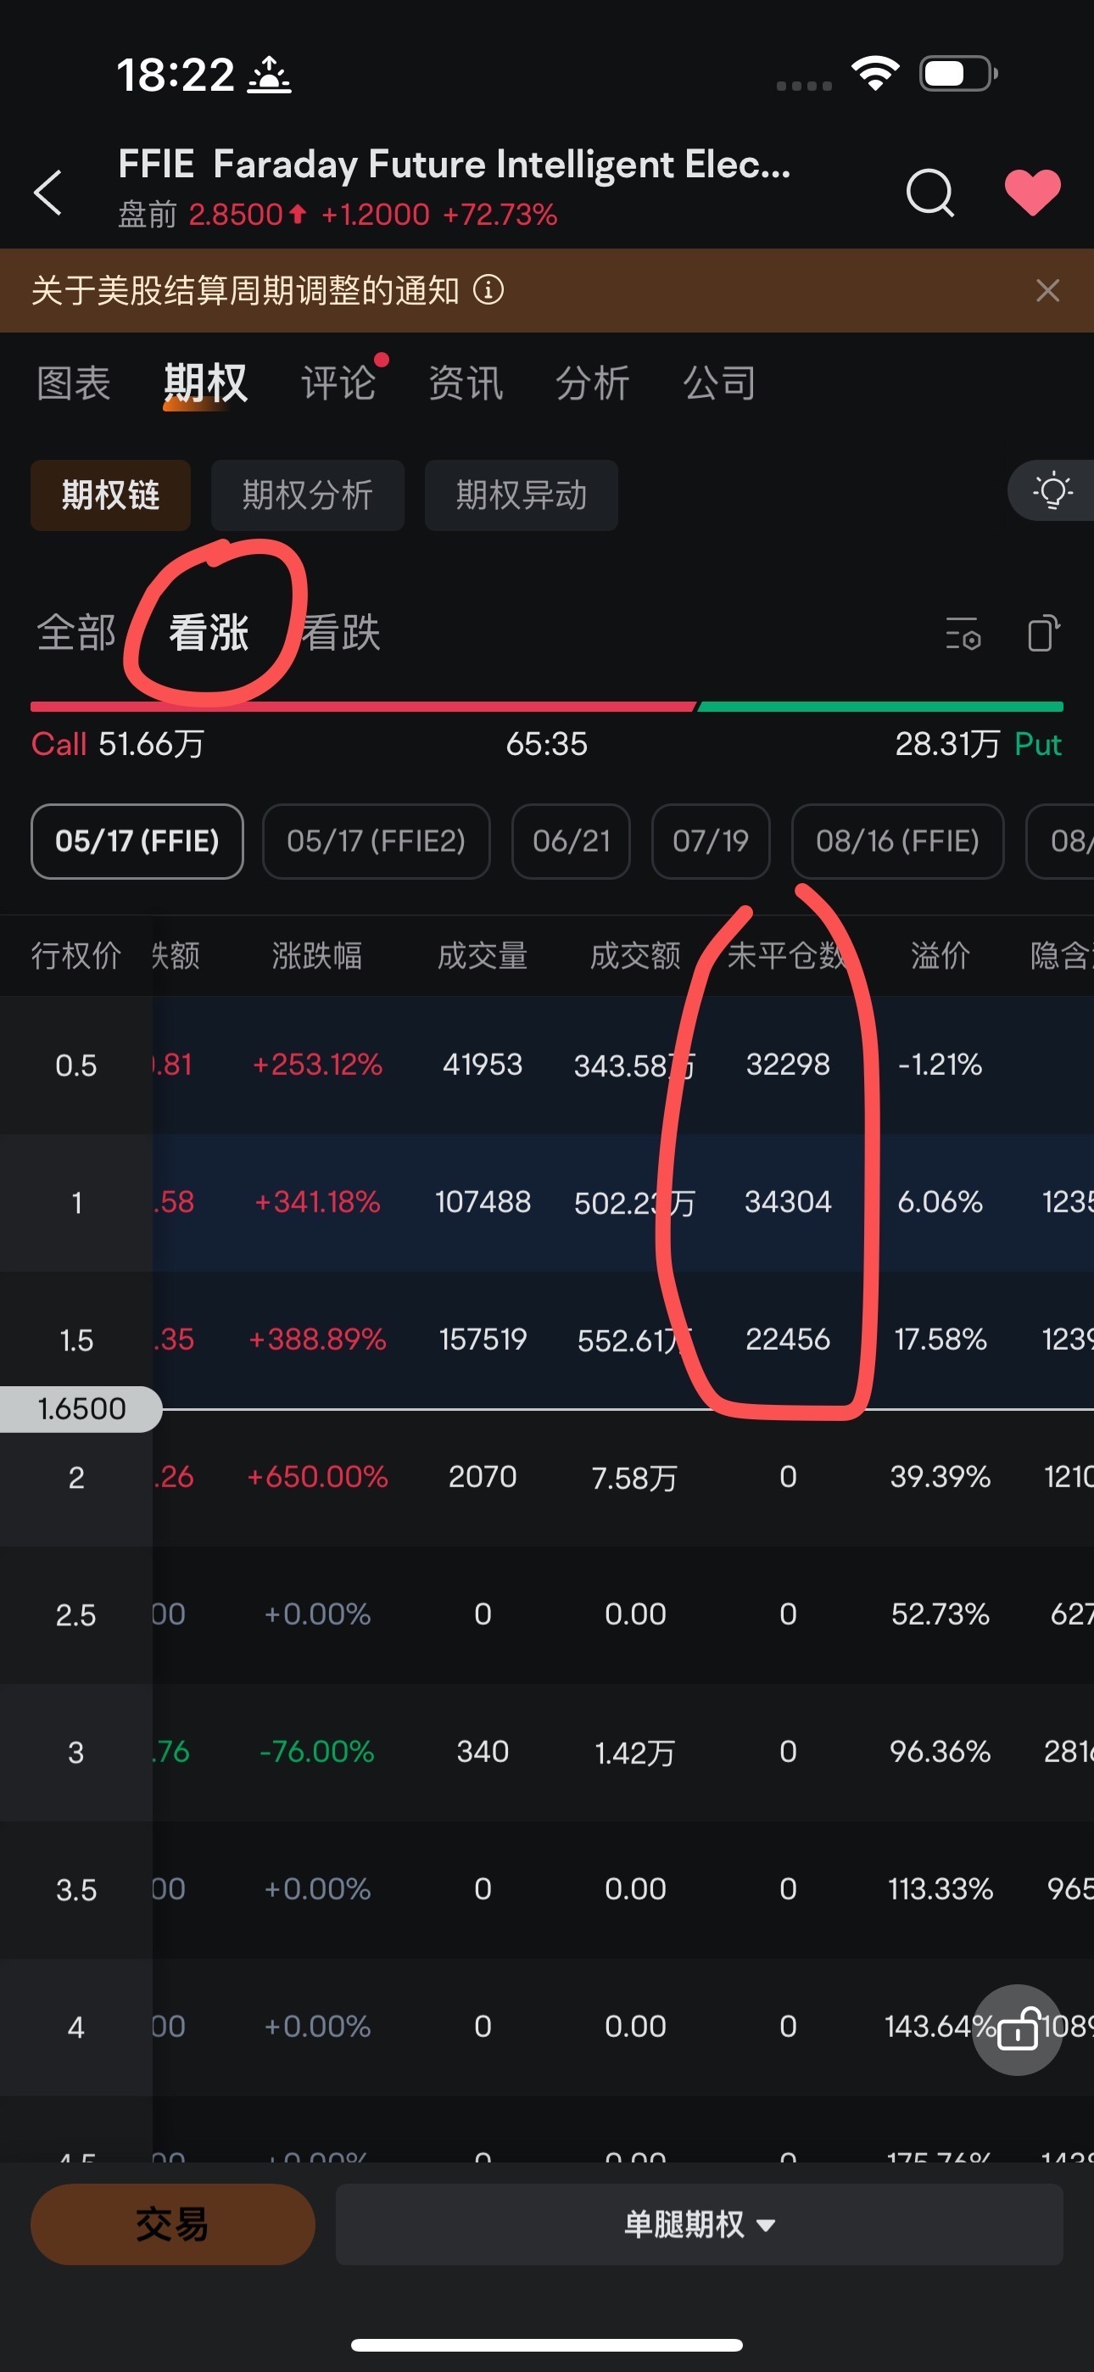Select the 期权分析 sub-tab
Image resolution: width=1094 pixels, height=2372 pixels.
pyautogui.click(x=308, y=495)
